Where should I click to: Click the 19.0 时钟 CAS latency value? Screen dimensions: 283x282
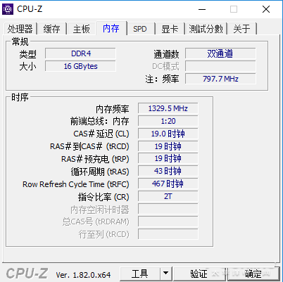click(x=168, y=134)
